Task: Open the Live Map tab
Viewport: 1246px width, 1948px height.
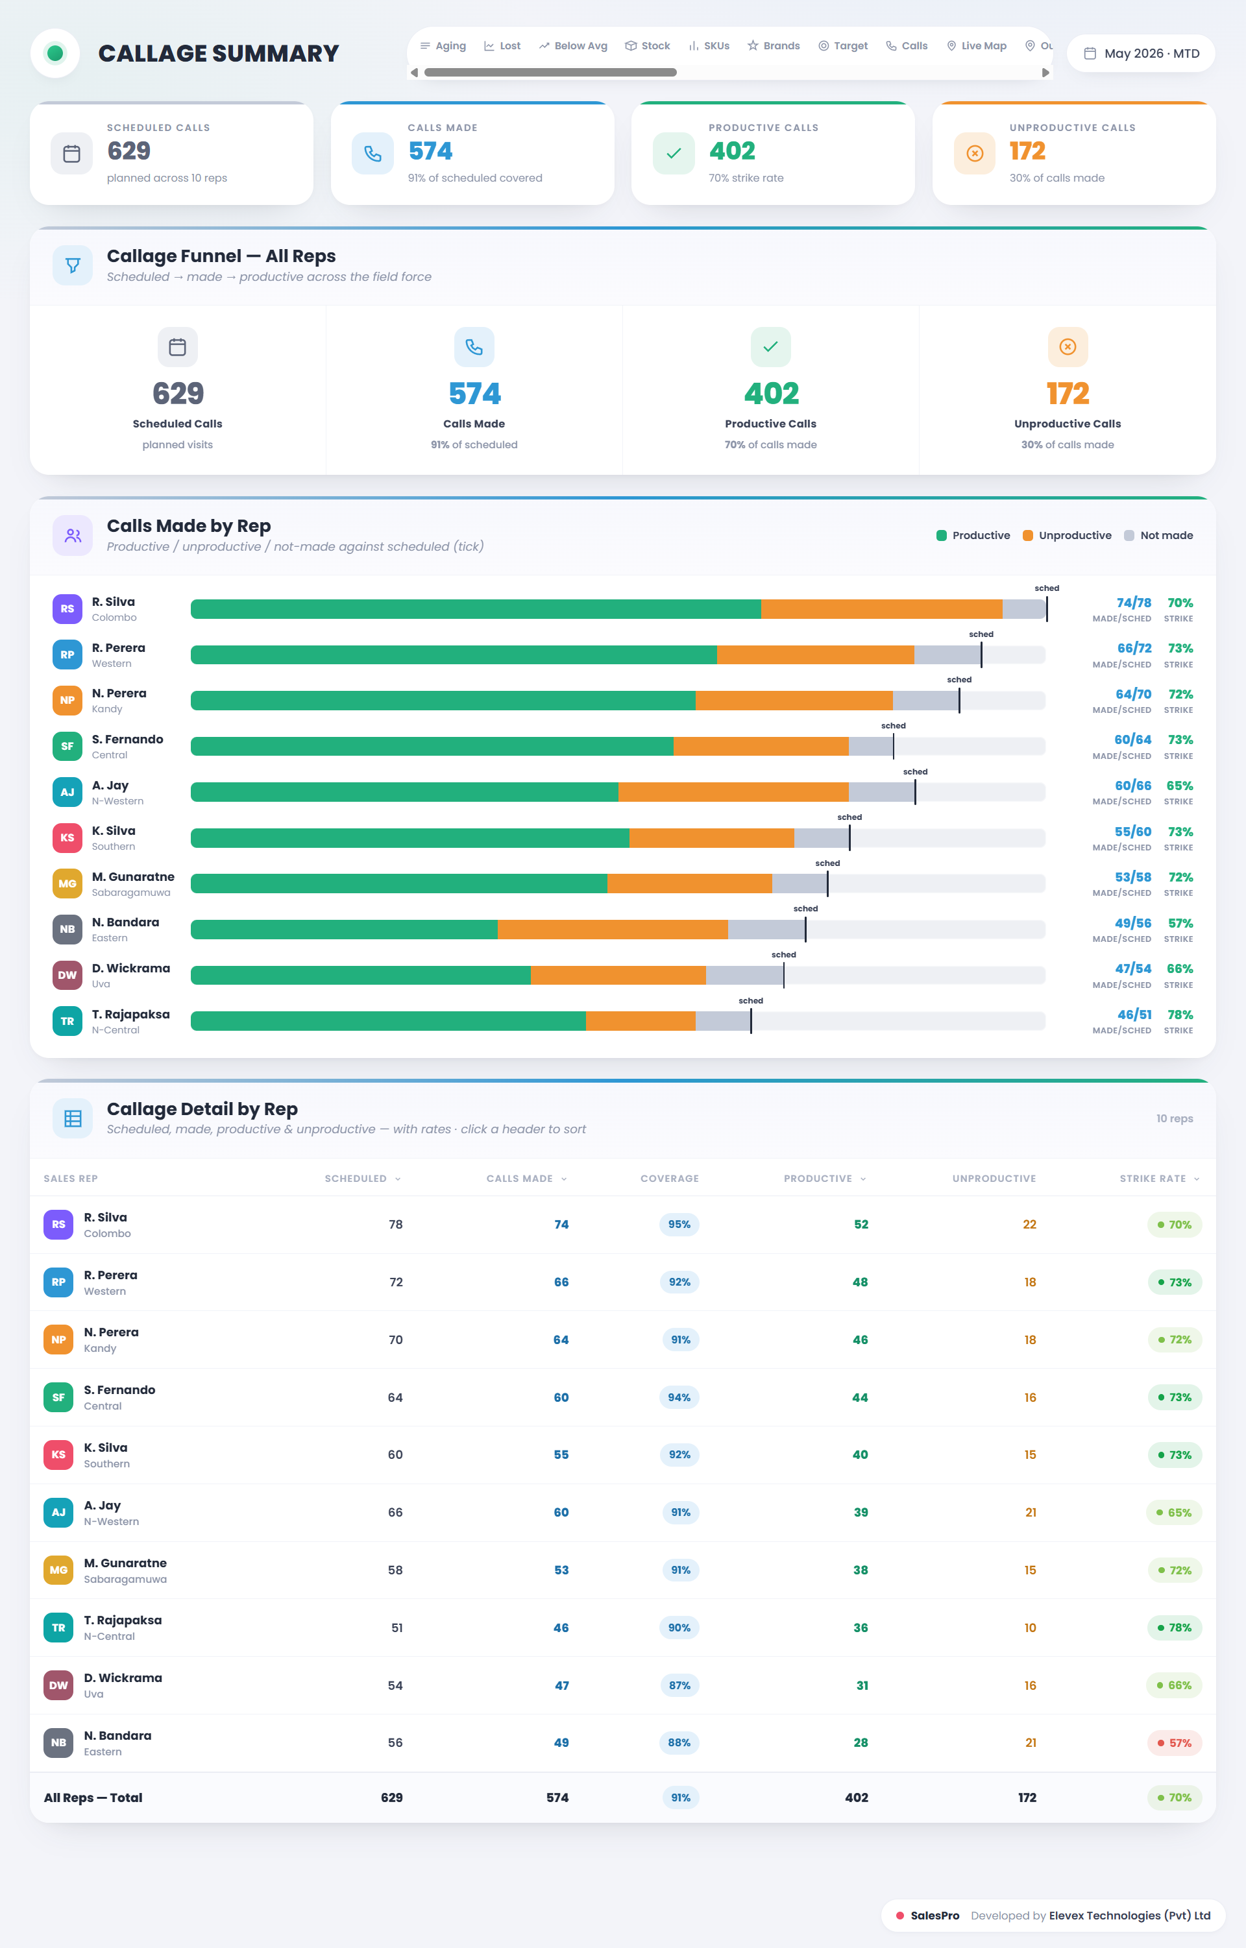Action: (977, 46)
